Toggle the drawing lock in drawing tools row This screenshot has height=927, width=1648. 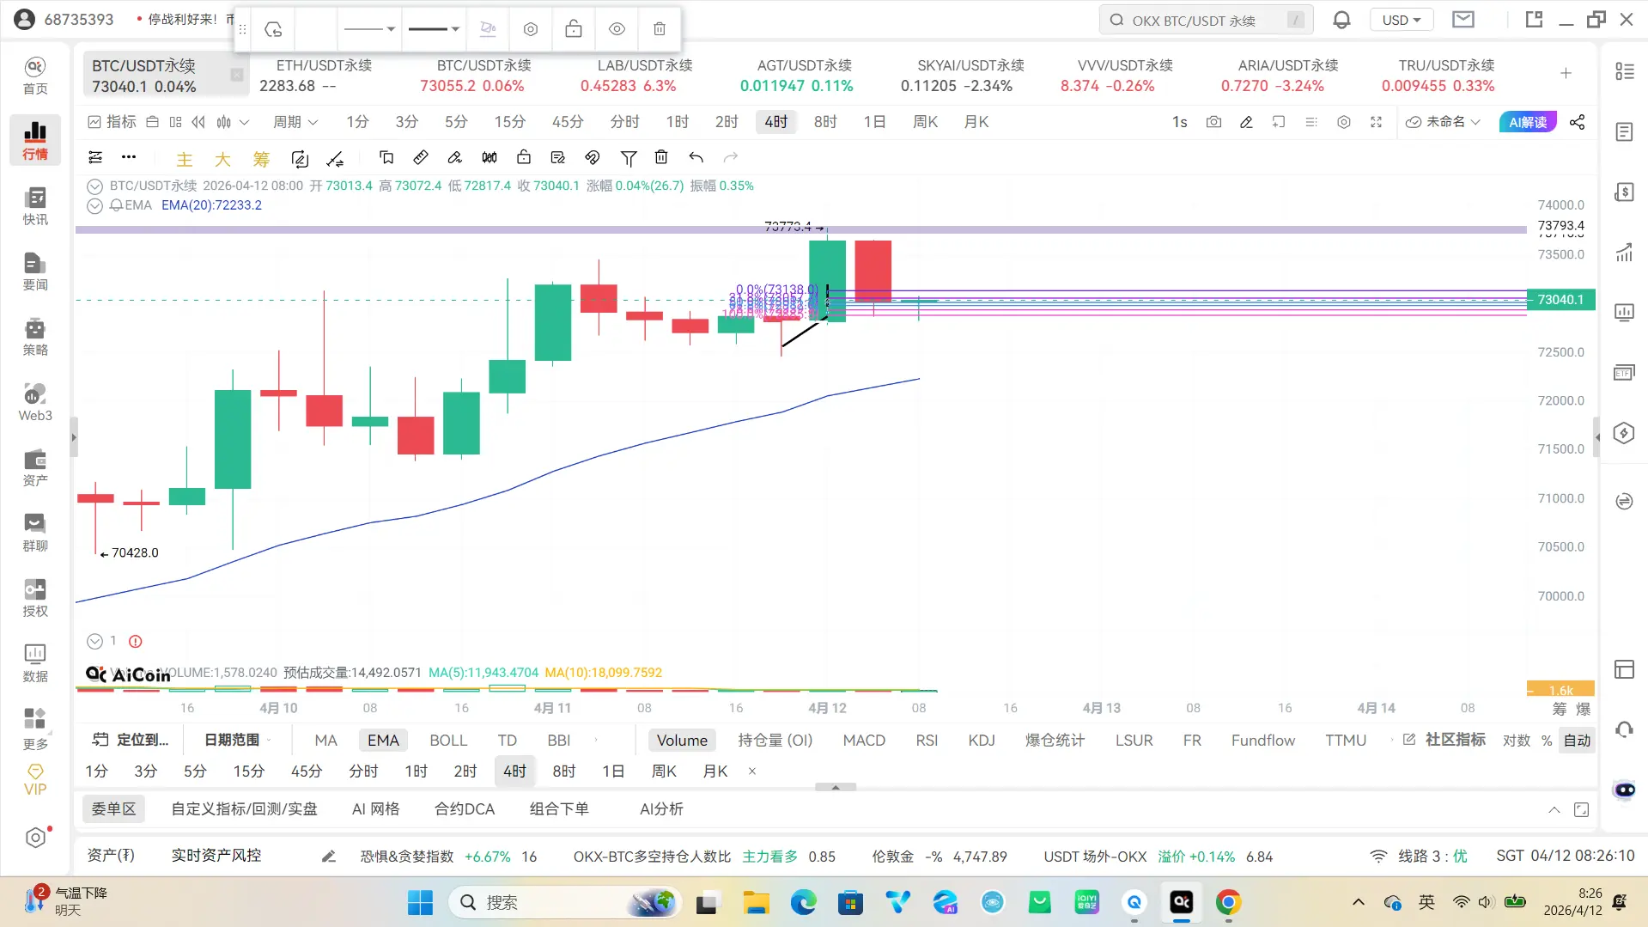(524, 157)
